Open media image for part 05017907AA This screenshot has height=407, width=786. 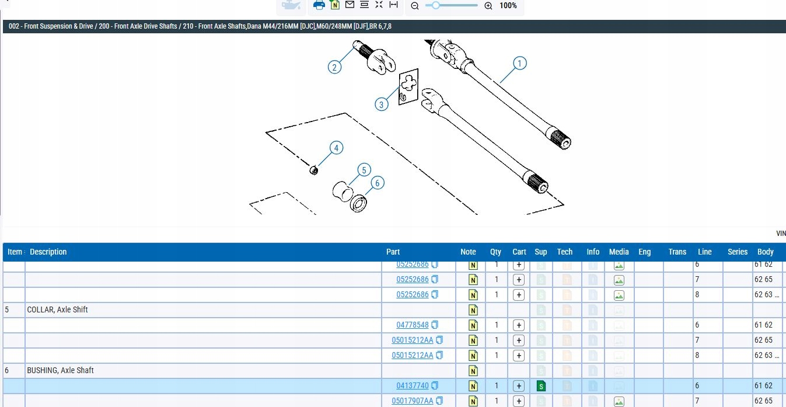tap(619, 401)
